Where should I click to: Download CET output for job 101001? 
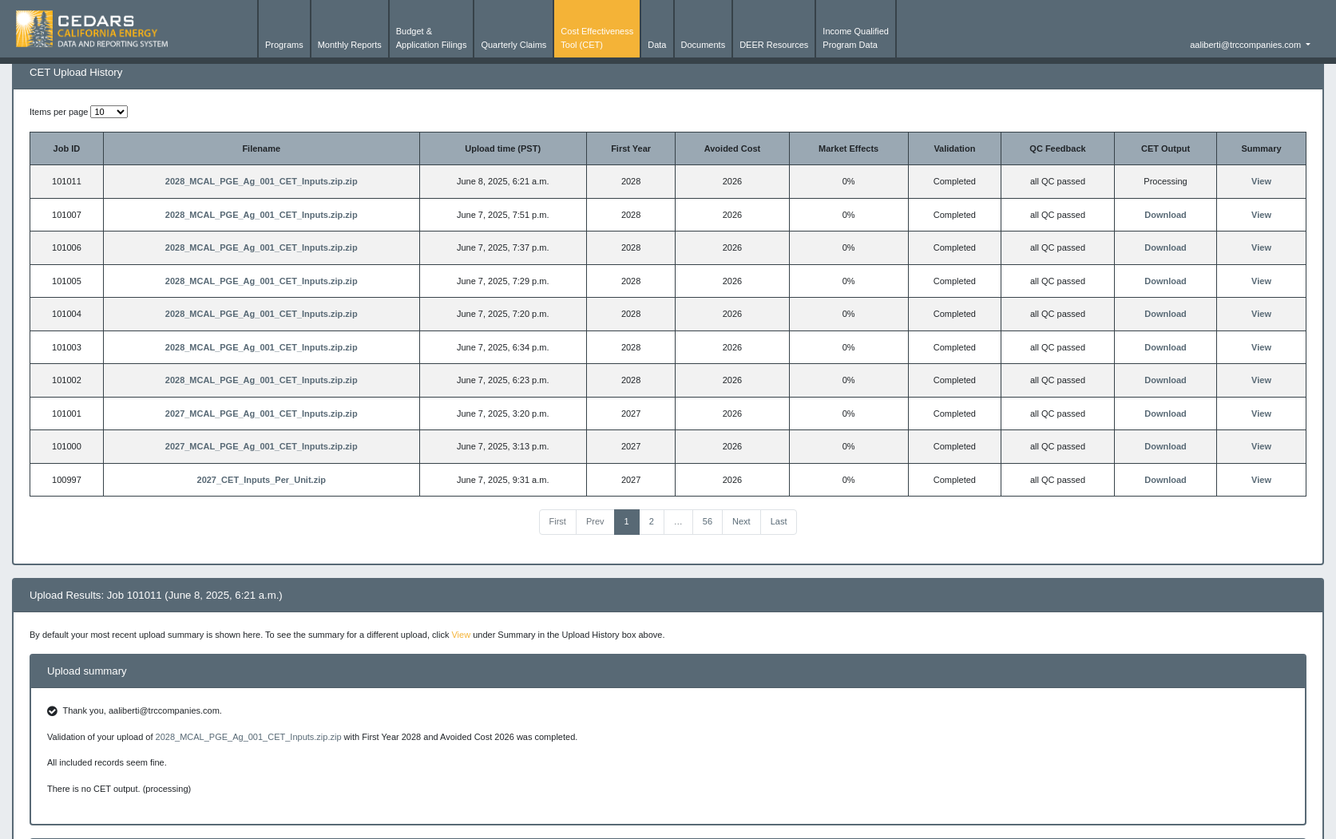click(1164, 414)
